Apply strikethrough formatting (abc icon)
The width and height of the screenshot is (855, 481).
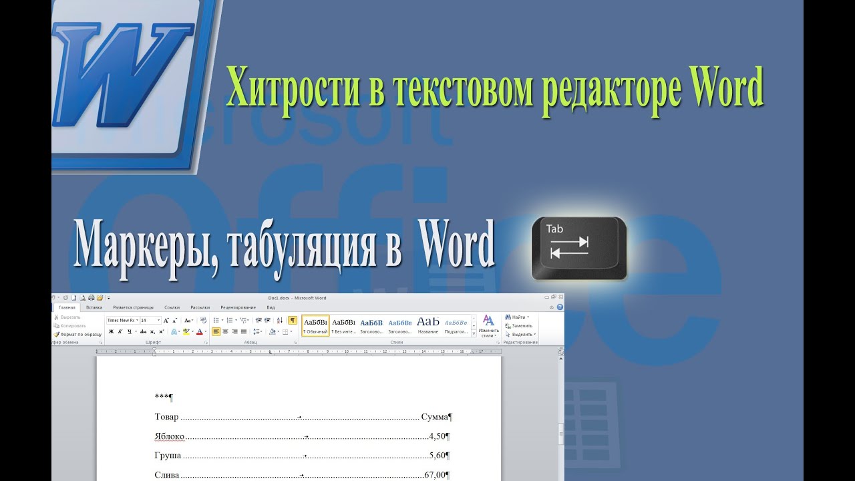[143, 331]
